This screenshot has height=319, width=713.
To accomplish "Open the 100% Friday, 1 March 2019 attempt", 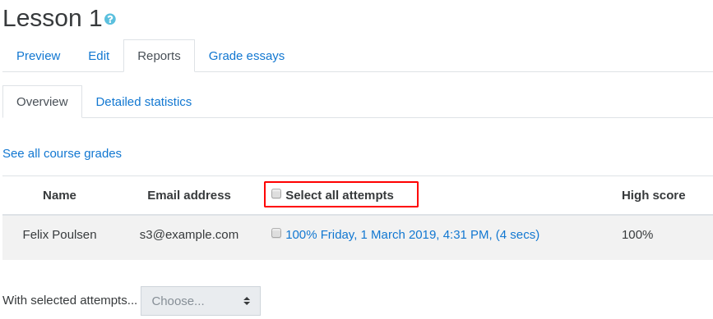I will 413,235.
